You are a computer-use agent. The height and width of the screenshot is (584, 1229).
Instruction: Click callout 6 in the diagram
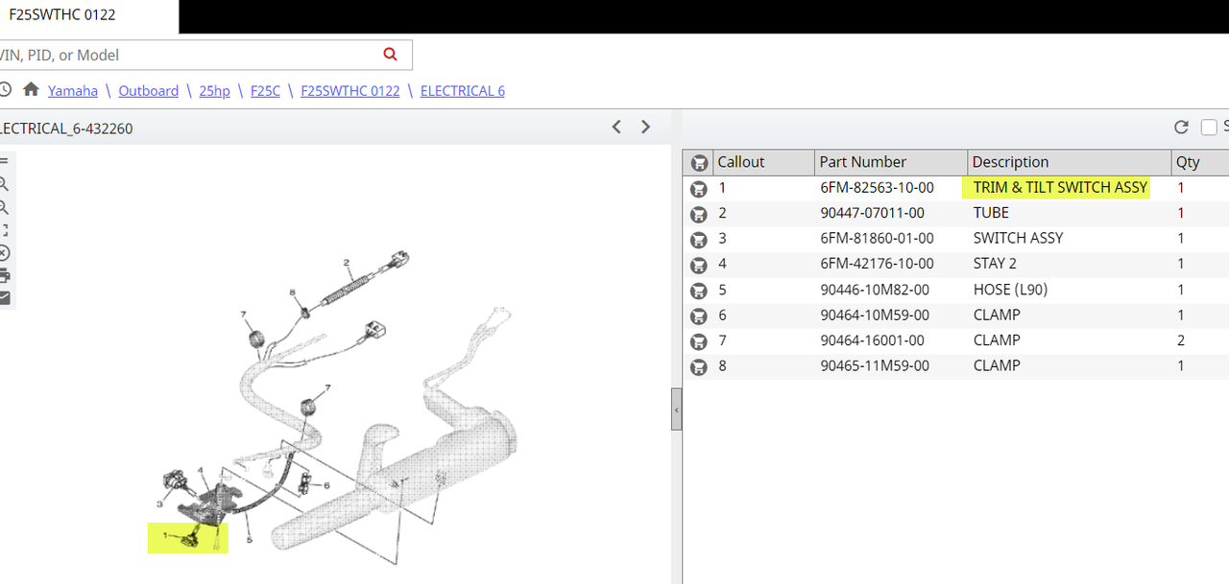326,485
